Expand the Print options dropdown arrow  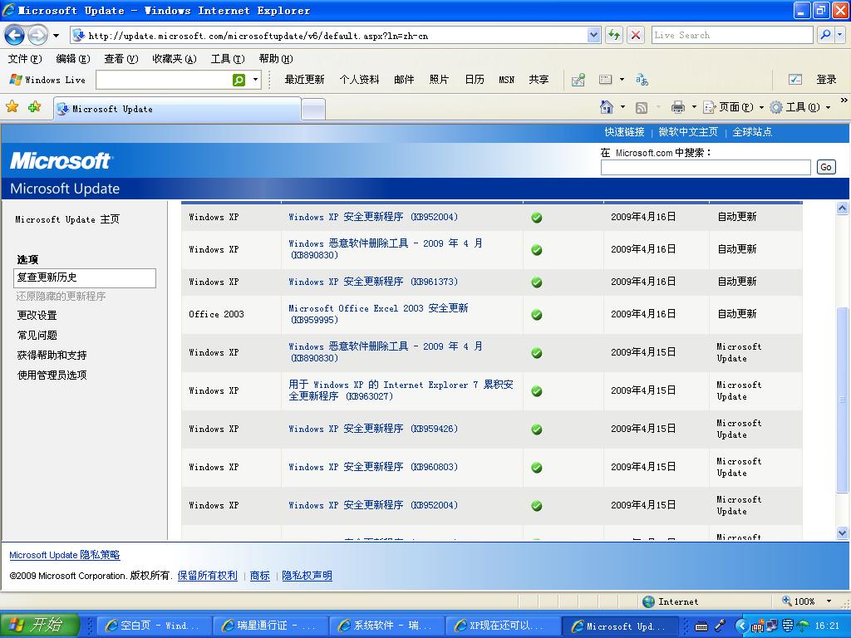(x=694, y=107)
